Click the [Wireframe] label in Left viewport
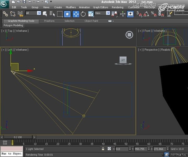 tap(21, 50)
